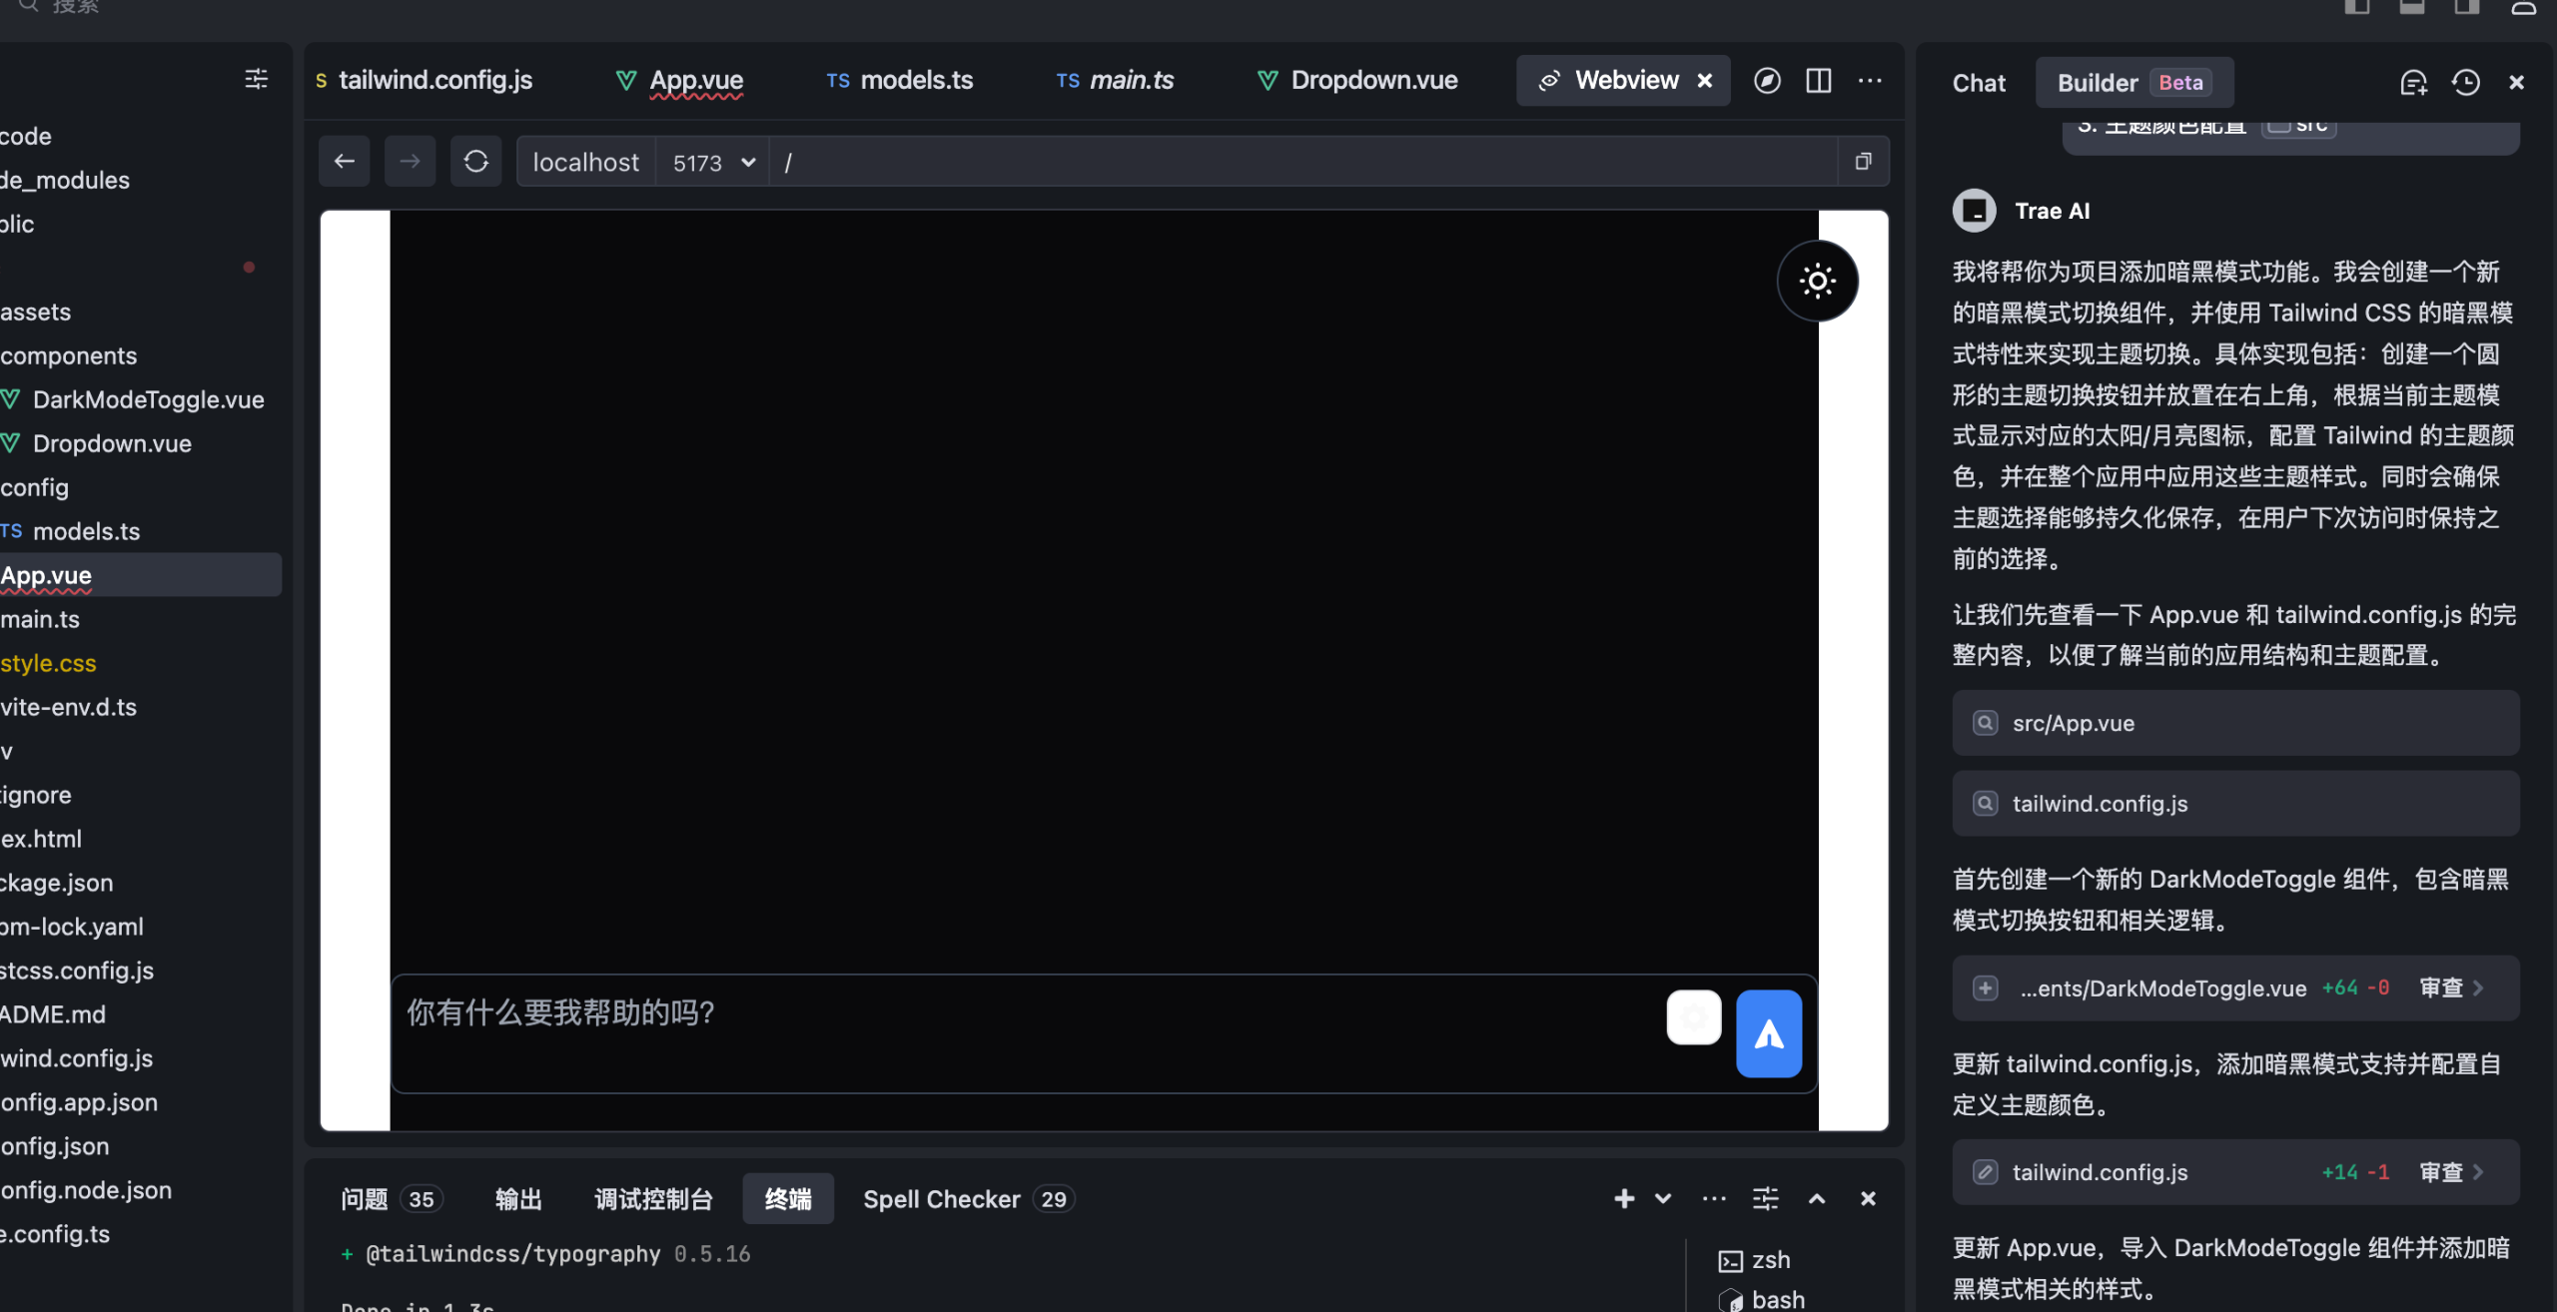
Task: Open the port 5173 dropdown
Action: (747, 162)
